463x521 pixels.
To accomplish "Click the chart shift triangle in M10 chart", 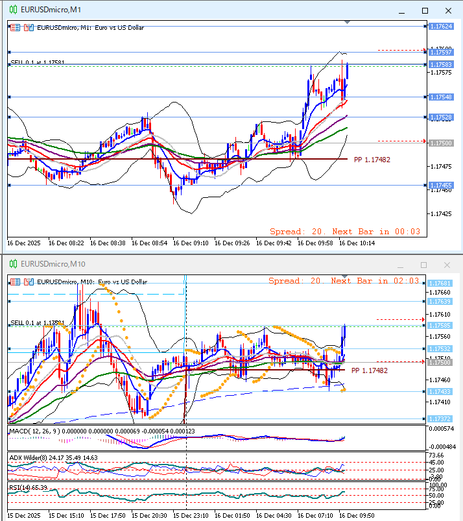I will 348,277.
